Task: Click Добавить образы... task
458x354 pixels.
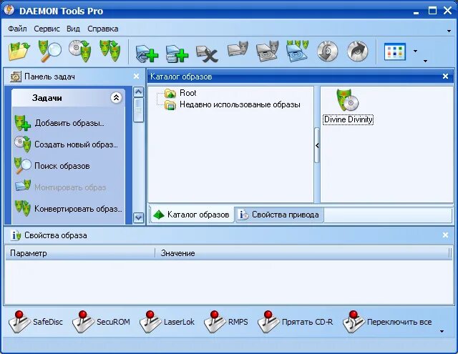Action: [x=69, y=123]
